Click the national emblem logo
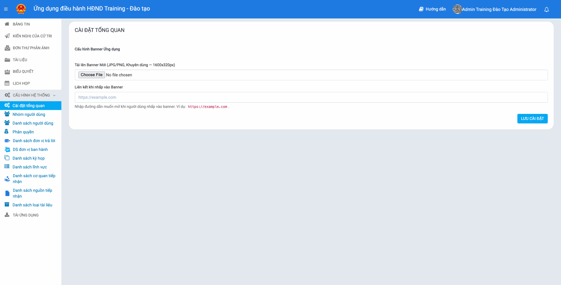This screenshot has width=561, height=285. [x=21, y=9]
